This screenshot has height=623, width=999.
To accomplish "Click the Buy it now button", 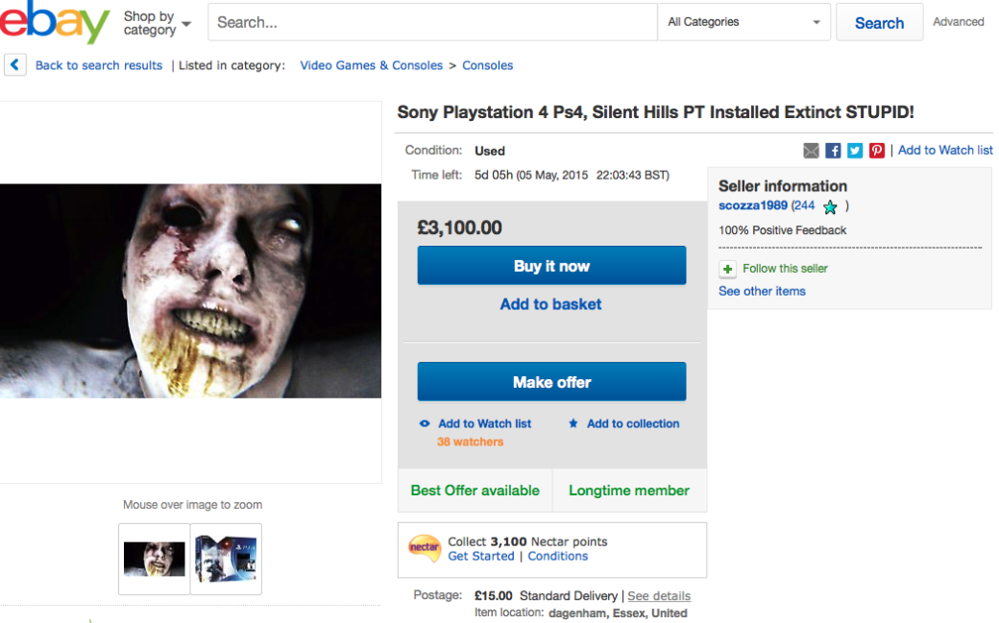I will [551, 266].
